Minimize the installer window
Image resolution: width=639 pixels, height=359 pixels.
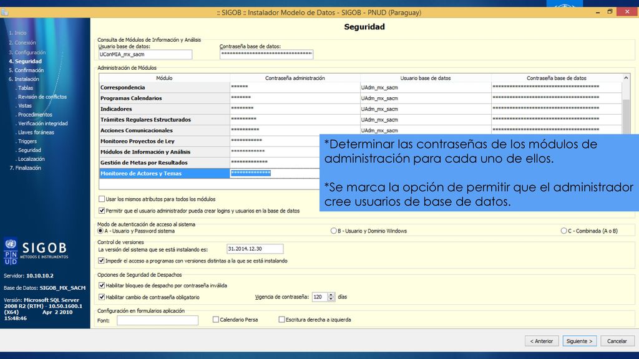tap(597, 12)
